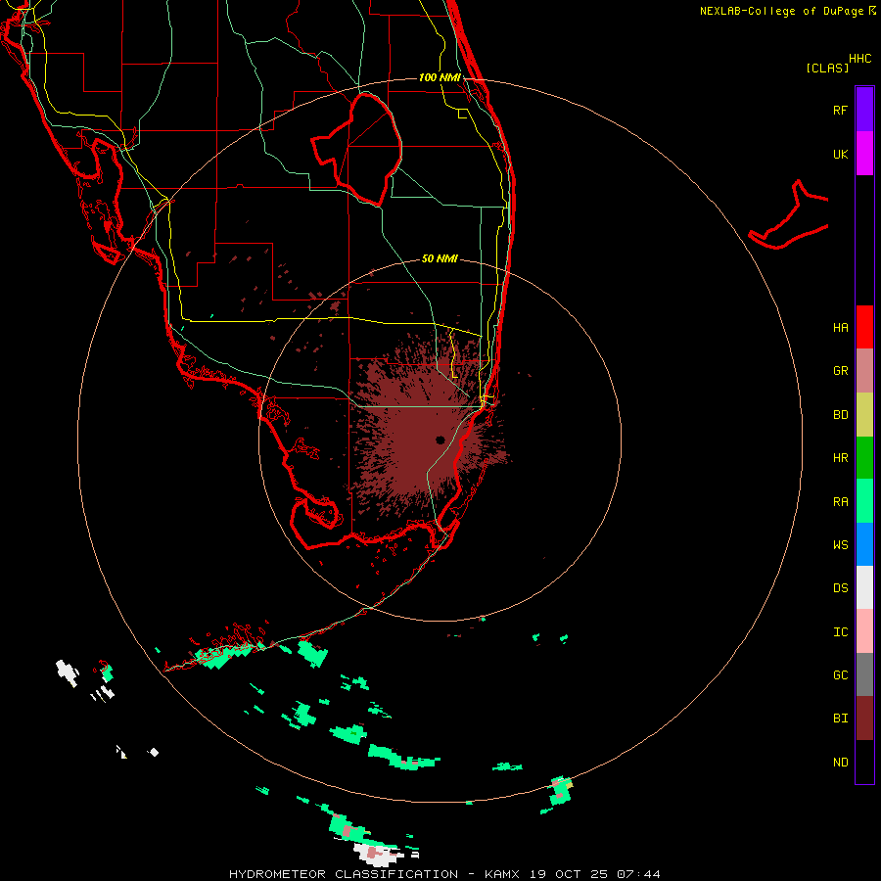Click the black radar site dot
The width and height of the screenshot is (881, 881).
[440, 440]
